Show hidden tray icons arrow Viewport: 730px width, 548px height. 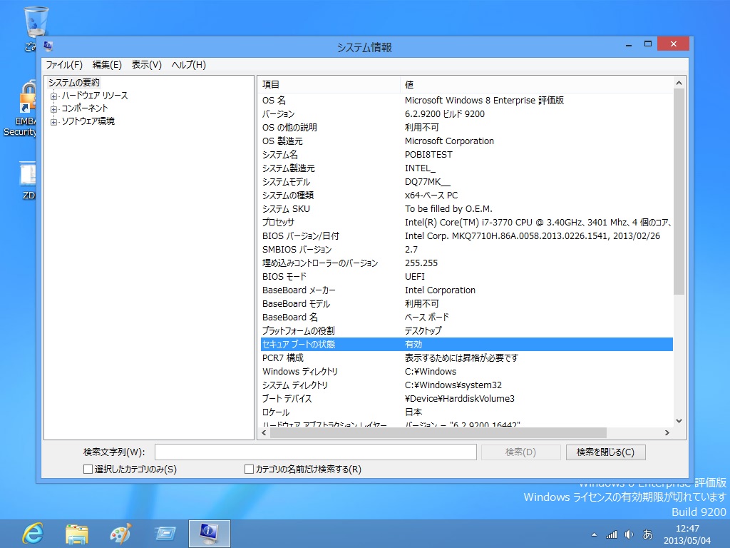click(594, 534)
